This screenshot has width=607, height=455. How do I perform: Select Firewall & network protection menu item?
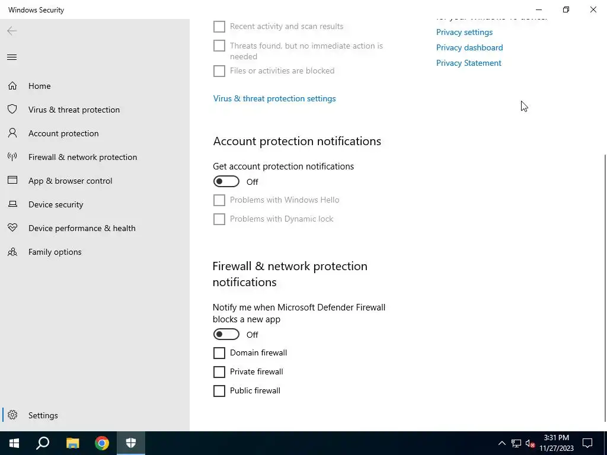(95, 156)
